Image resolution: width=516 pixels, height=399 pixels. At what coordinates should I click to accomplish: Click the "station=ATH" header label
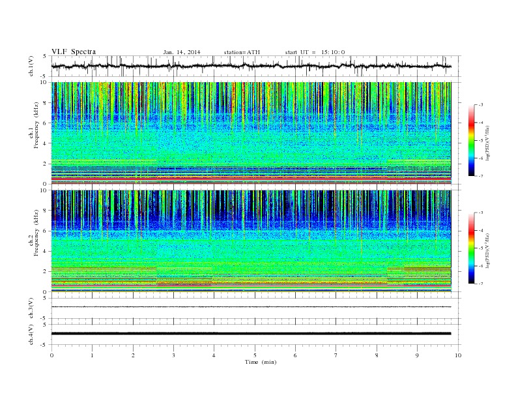tap(242, 52)
